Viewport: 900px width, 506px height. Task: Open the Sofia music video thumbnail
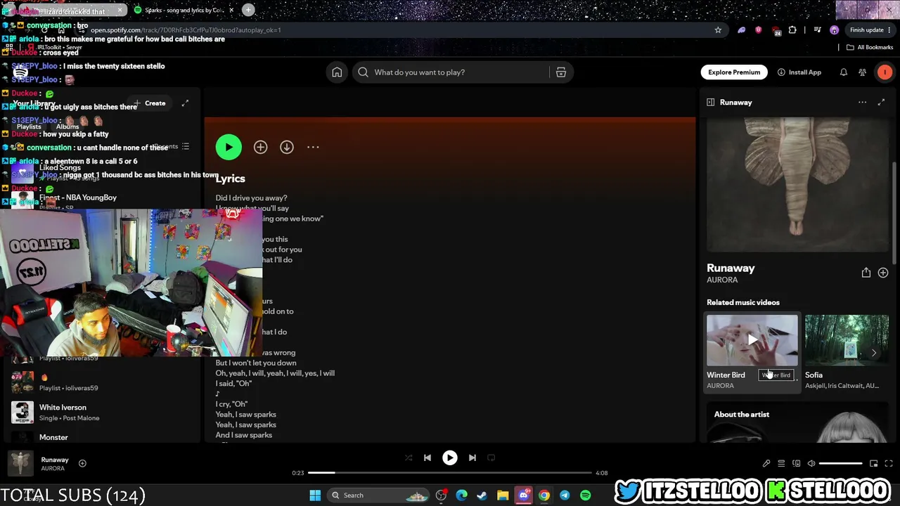click(x=847, y=340)
